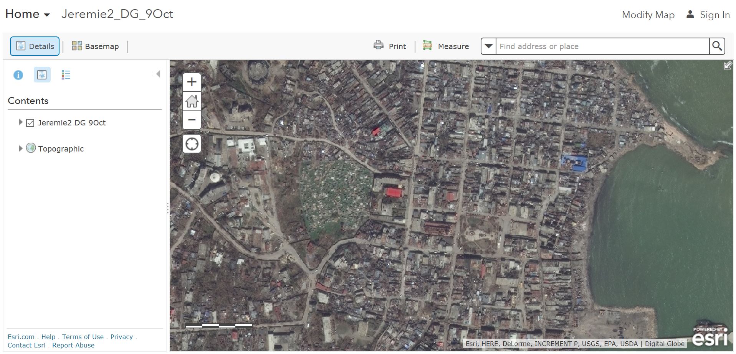Open the Privacy footer link
The image size is (736, 354).
[121, 337]
